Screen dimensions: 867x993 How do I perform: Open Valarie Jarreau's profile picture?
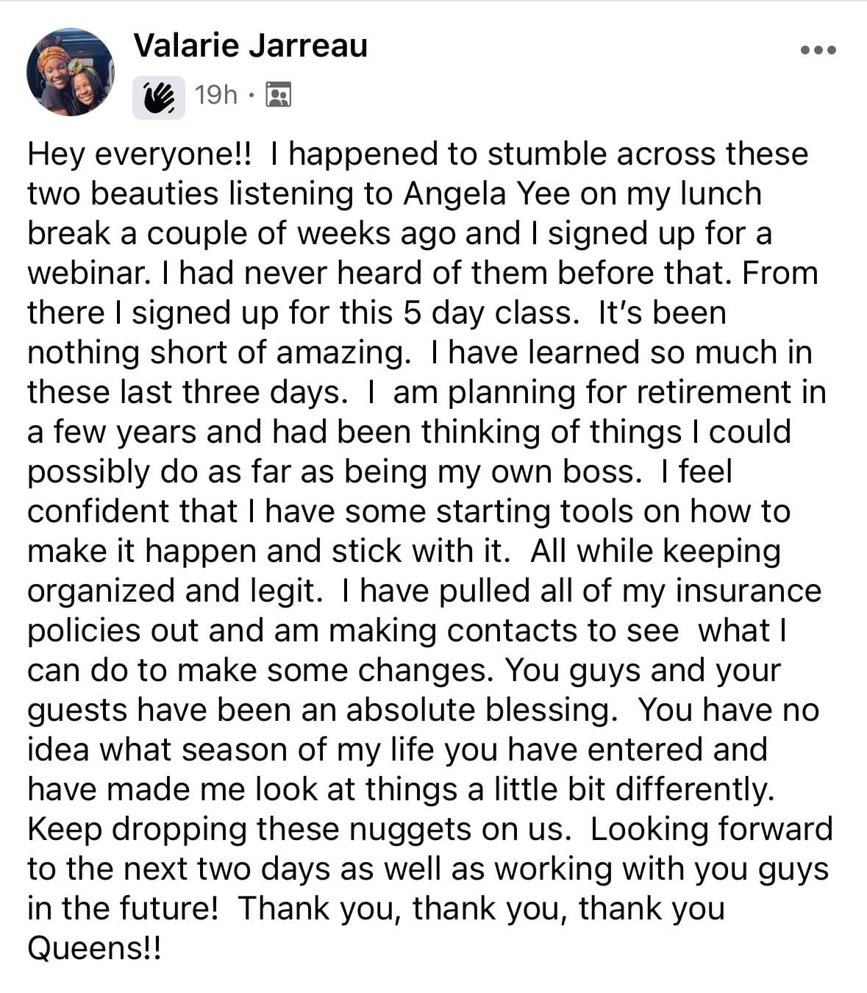[x=71, y=72]
